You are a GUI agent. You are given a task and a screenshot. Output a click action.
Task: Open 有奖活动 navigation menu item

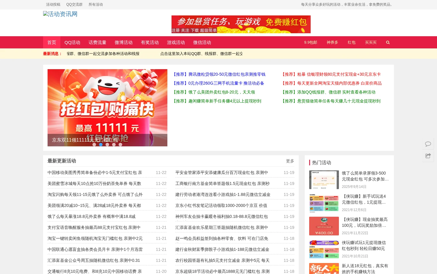150,42
